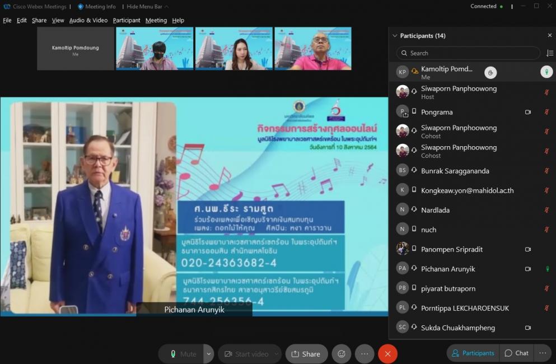Click the camera icon in Pongrama row
Viewport: 556px width, 364px height.
pos(528,112)
